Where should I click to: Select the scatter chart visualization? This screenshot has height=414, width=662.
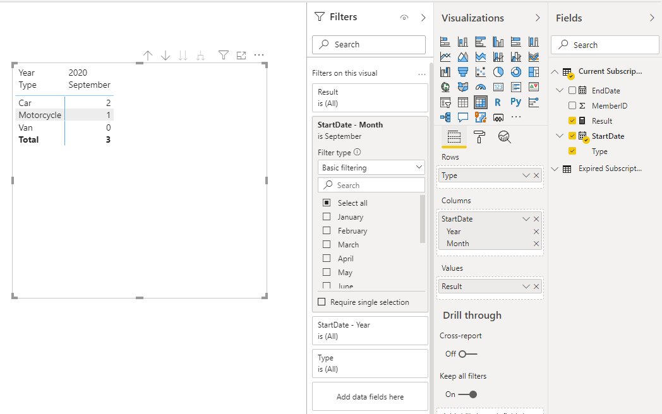tap(481, 72)
